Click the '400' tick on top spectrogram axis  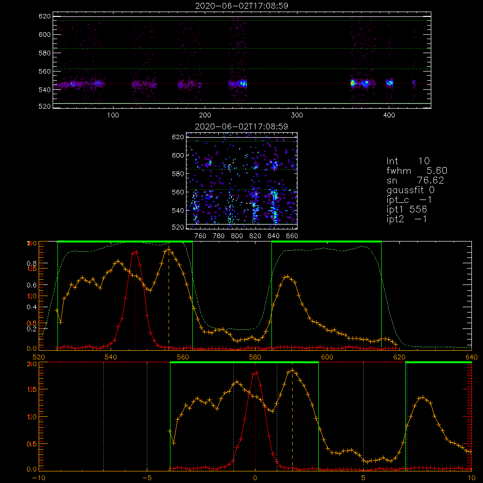tap(389, 115)
